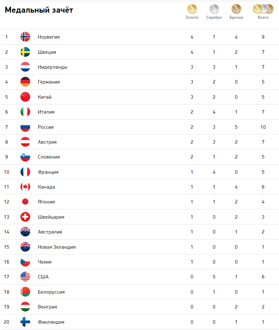Viewport: 279px width, 330px height.
Task: Click the combined medals icon labeled Всего
Action: point(263,9)
